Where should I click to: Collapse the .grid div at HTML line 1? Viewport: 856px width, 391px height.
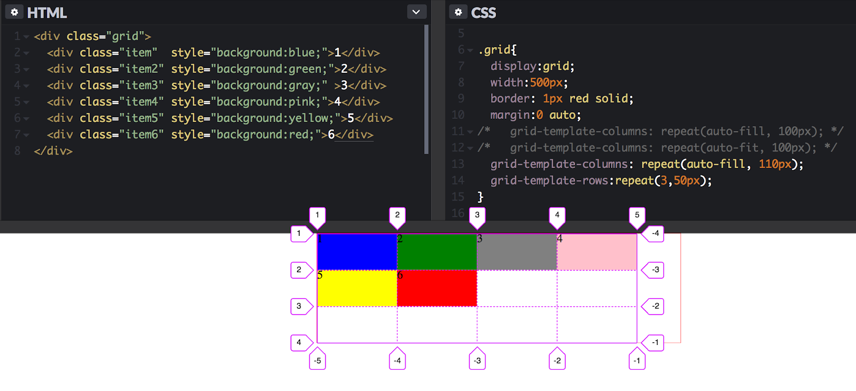(26, 37)
